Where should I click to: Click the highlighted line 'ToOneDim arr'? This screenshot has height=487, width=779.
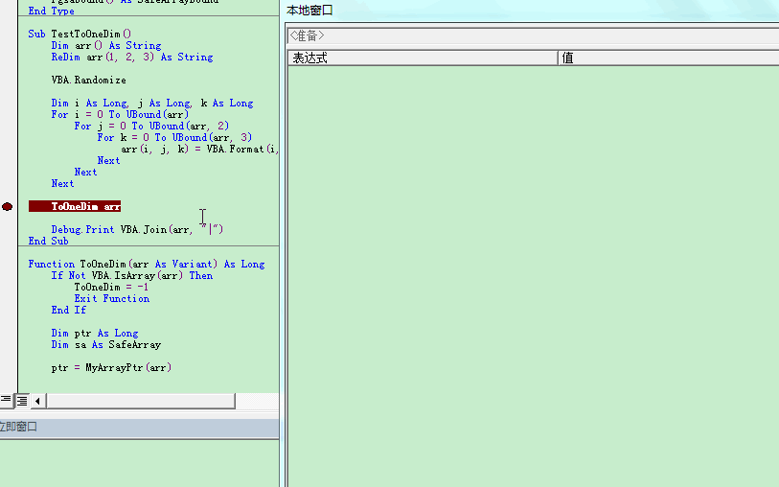pyautogui.click(x=75, y=206)
